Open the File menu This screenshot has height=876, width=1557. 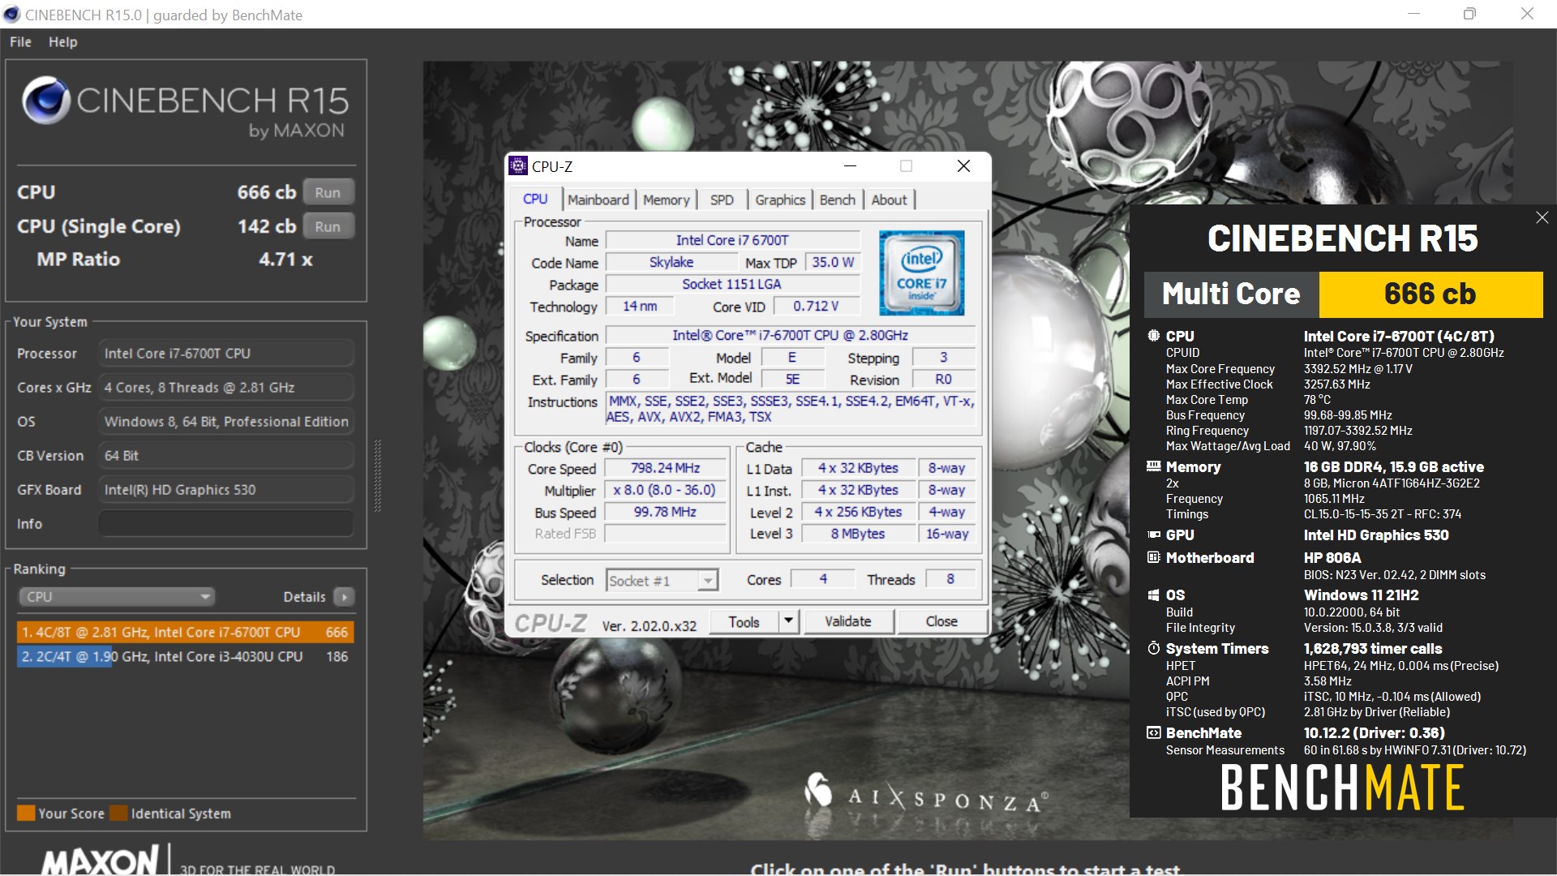coord(20,42)
